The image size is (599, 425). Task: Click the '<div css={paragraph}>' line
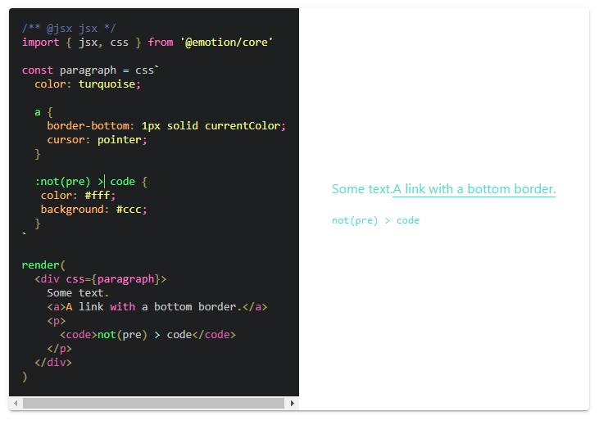[101, 279]
